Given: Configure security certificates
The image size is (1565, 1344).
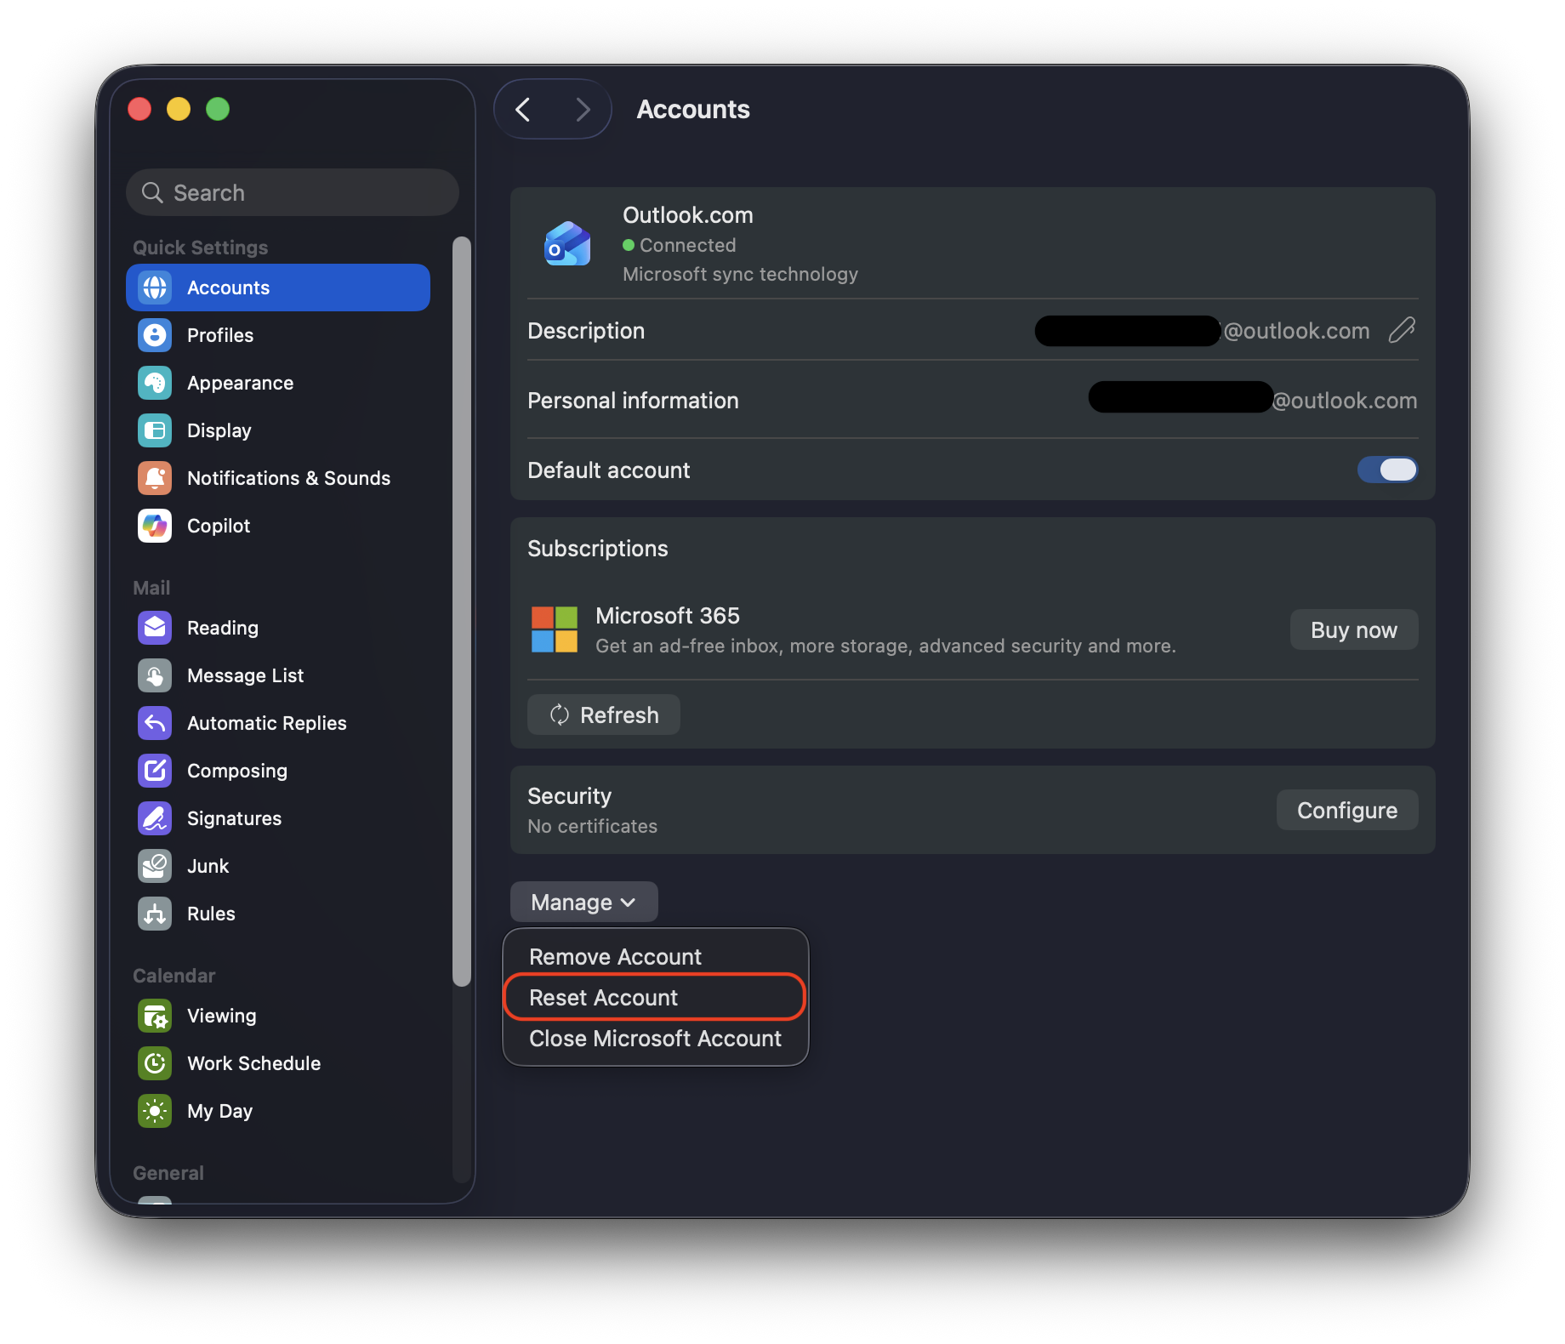Looking at the screenshot, I should [1346, 810].
